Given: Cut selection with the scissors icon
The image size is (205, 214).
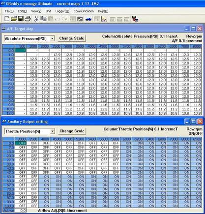Looking at the screenshot, I should (36, 19).
